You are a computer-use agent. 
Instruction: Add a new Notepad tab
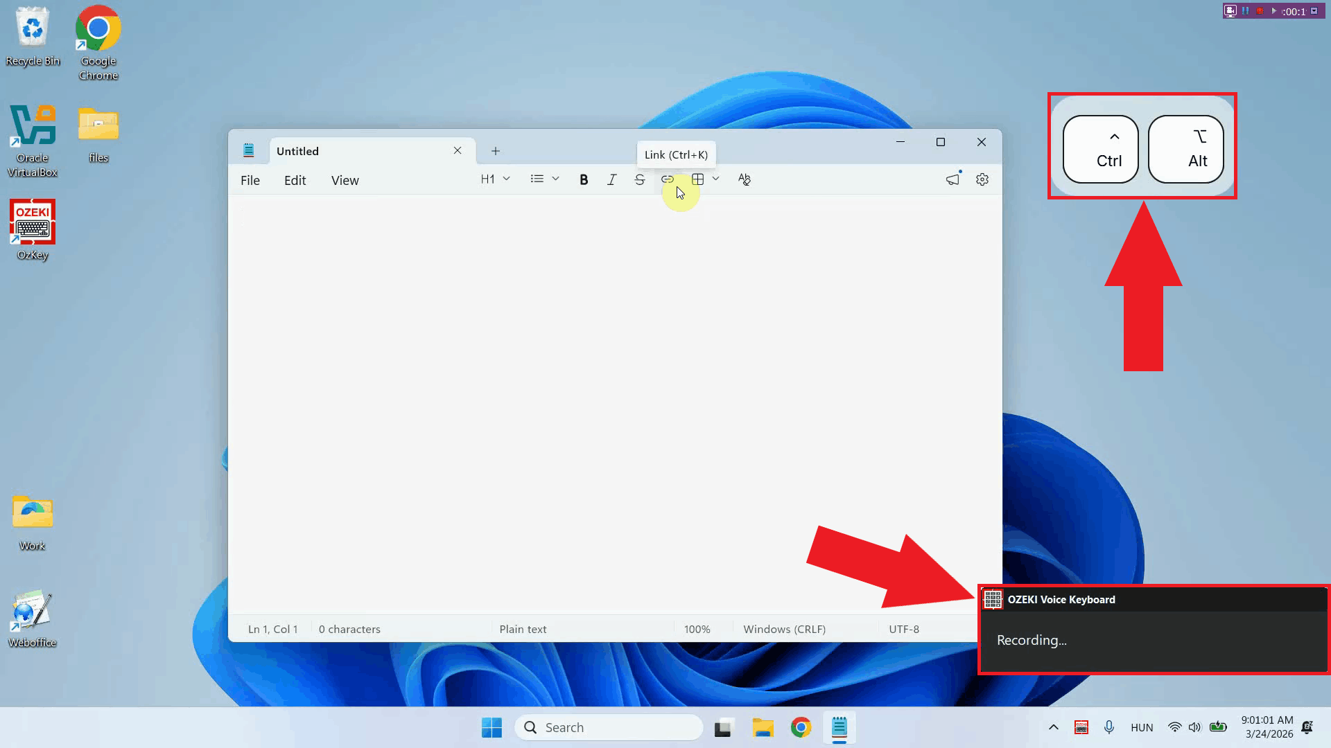[x=496, y=151]
